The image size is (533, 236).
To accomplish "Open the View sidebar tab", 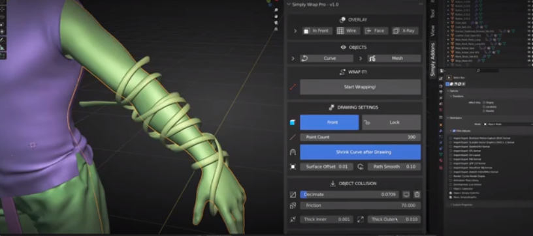I will [432, 31].
